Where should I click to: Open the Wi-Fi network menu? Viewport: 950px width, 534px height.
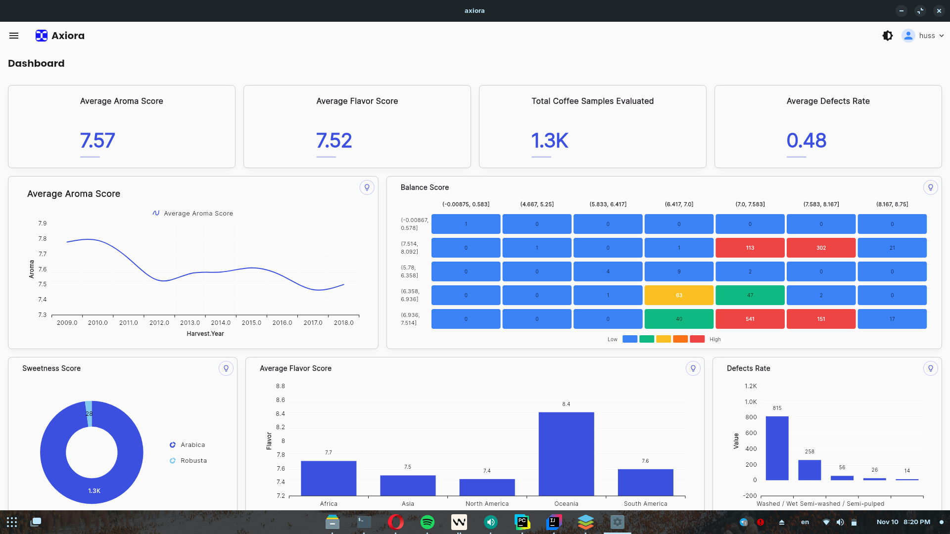(825, 522)
